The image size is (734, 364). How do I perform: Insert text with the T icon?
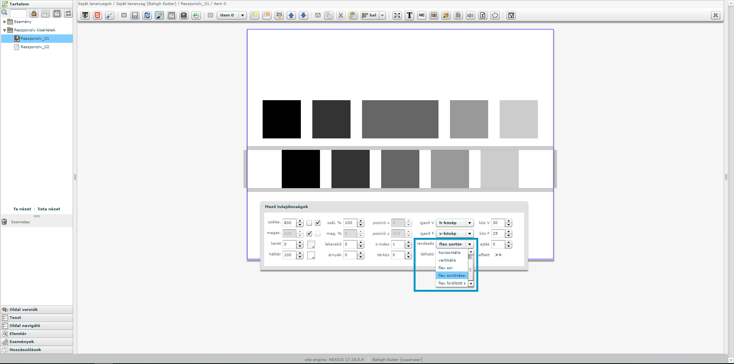(x=409, y=15)
